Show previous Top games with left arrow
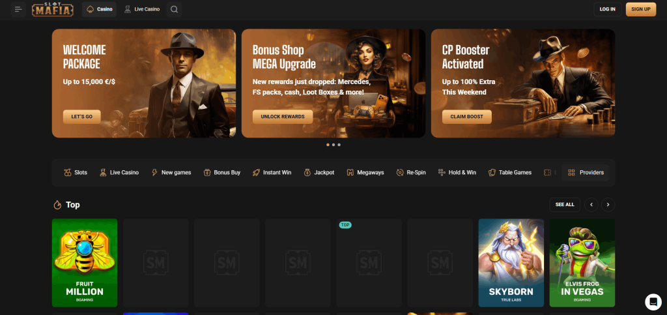 [x=591, y=205]
